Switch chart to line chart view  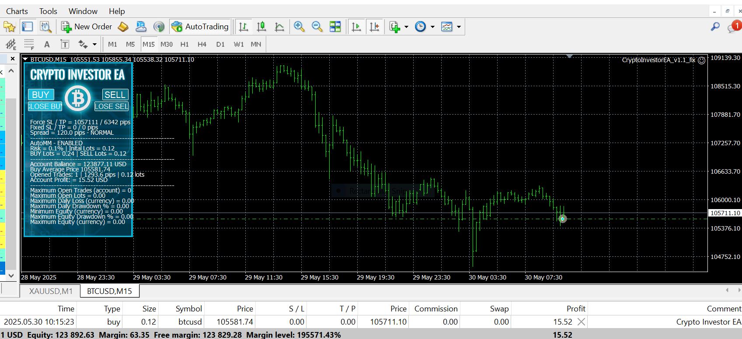(279, 27)
